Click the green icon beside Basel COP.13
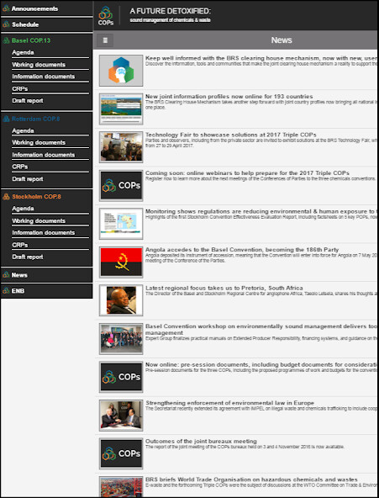379x498 pixels. 6,40
